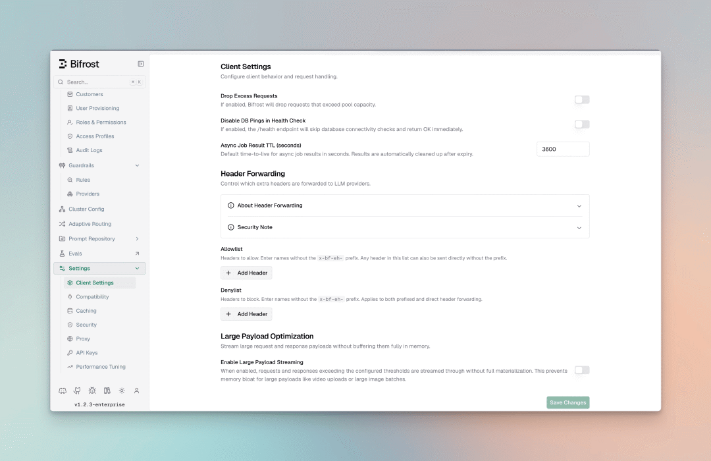Collapse the Guardrails menu chevron
Image resolution: width=711 pixels, height=461 pixels.
pos(137,165)
